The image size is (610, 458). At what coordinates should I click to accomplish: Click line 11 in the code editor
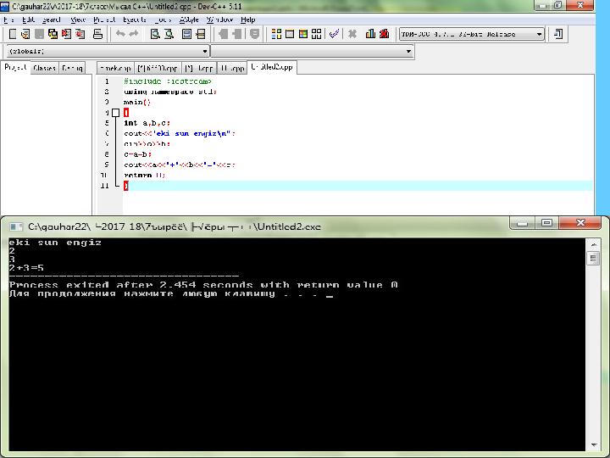[254, 185]
